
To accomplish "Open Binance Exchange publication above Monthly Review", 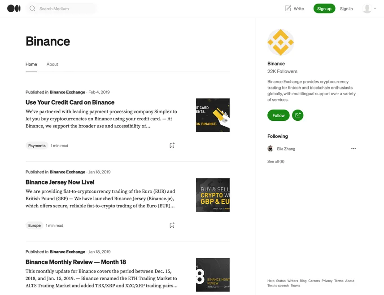I will click(67, 252).
